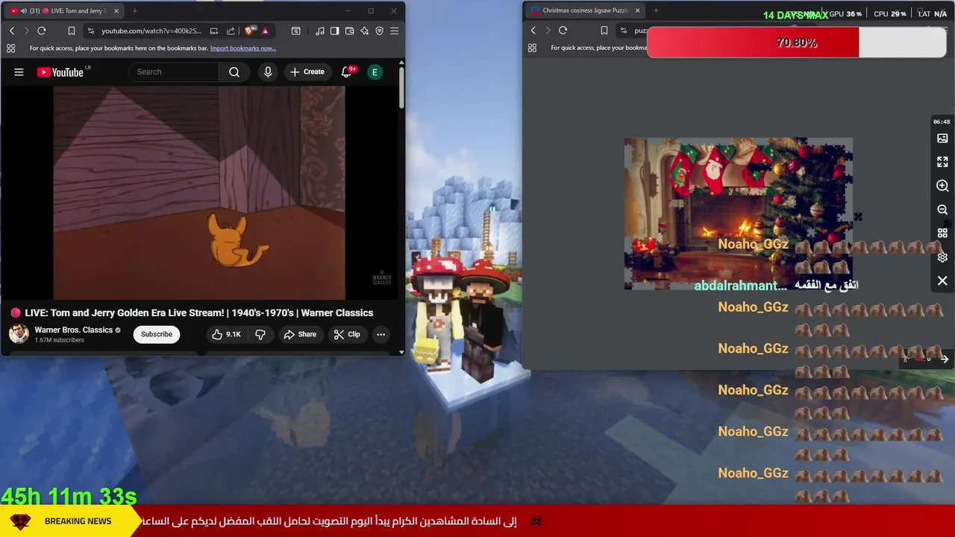This screenshot has width=955, height=537.
Task: Bookmark the YouTube page
Action: 72,31
